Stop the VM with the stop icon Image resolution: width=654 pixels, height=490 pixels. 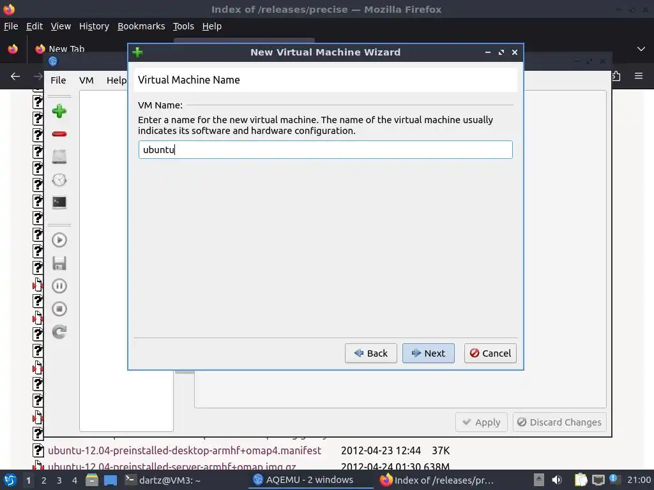59,309
